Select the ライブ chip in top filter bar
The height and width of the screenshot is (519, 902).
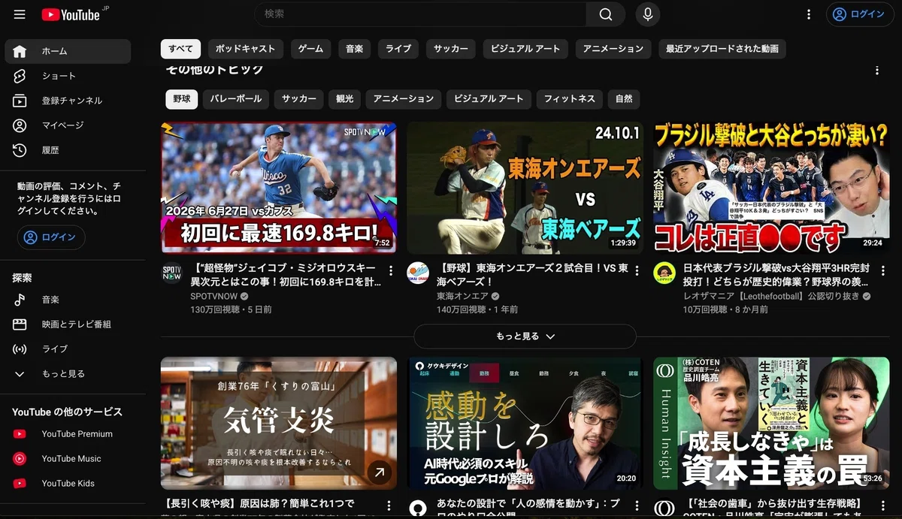(x=398, y=49)
